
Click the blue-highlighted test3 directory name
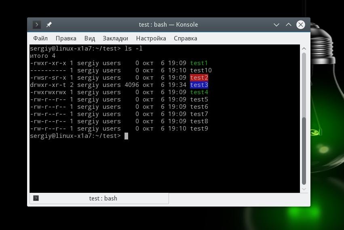tap(199, 85)
